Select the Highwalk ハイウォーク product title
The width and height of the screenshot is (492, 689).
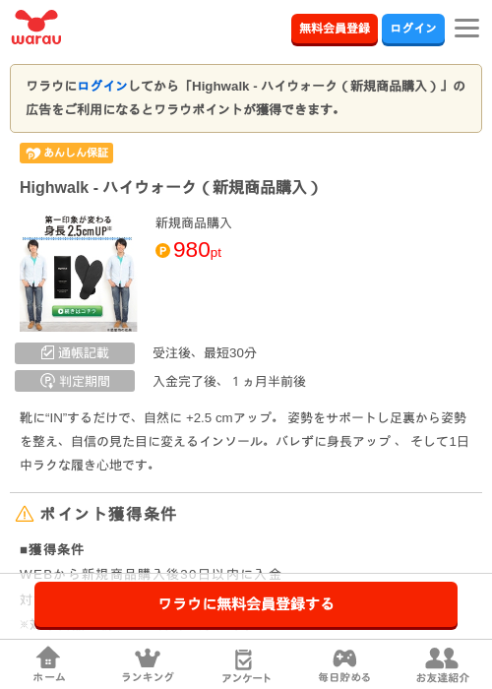pyautogui.click(x=169, y=188)
